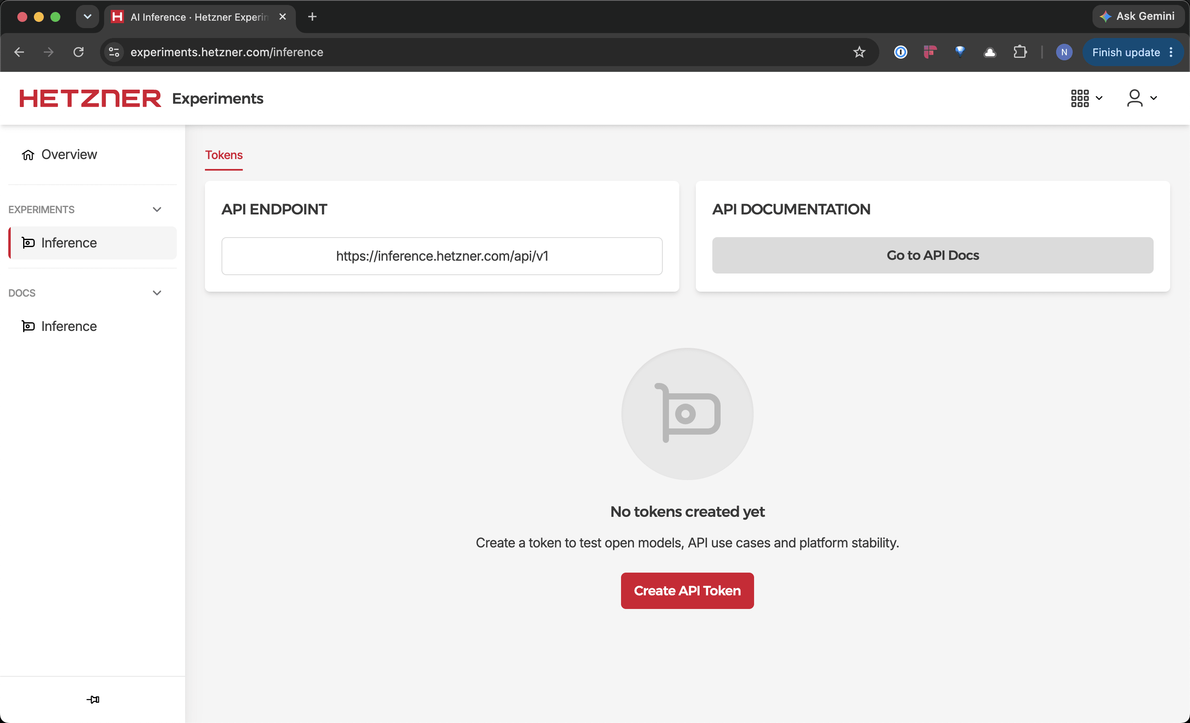Screen dimensions: 1190x723
Task: Click the blue gem extension icon
Action: pyautogui.click(x=959, y=52)
